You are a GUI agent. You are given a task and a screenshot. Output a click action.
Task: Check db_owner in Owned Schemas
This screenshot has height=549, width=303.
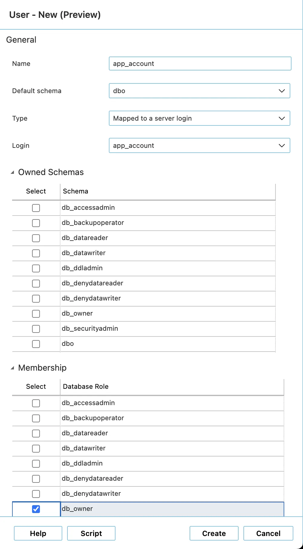click(36, 314)
